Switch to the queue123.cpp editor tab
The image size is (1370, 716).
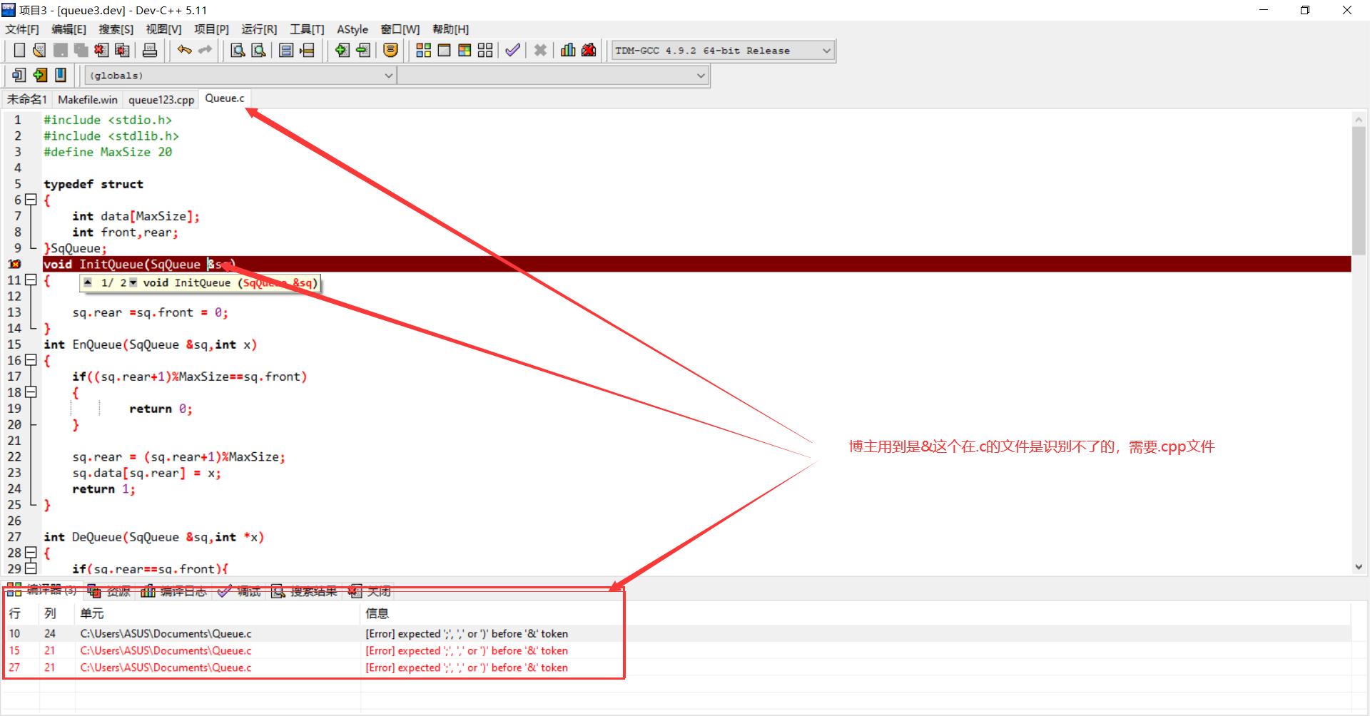click(x=161, y=99)
